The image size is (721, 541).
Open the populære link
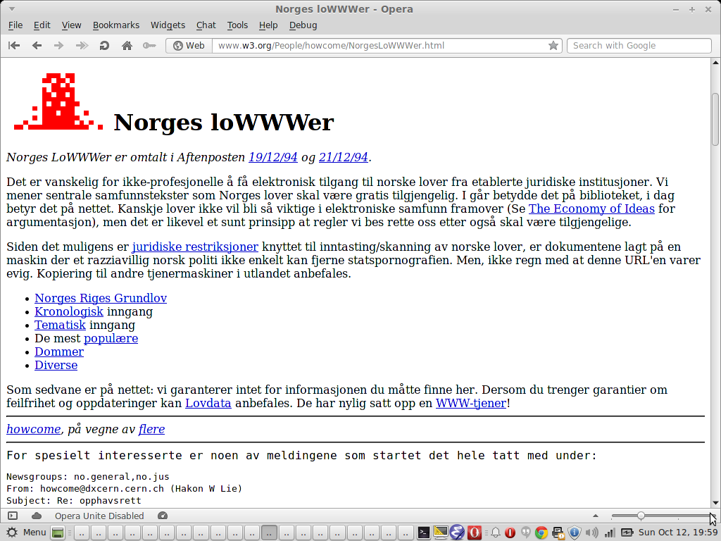[x=111, y=339]
